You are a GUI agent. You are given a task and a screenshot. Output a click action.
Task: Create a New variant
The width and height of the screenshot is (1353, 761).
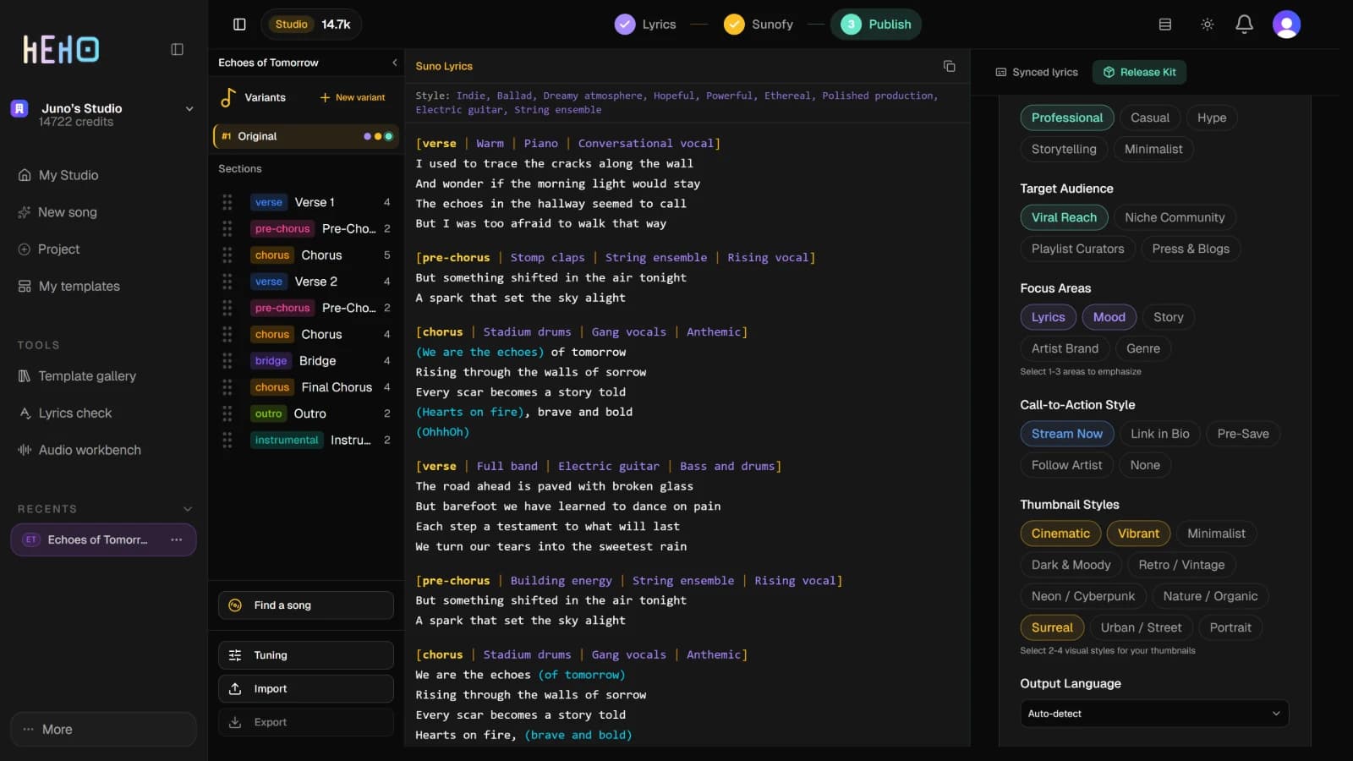tap(353, 97)
